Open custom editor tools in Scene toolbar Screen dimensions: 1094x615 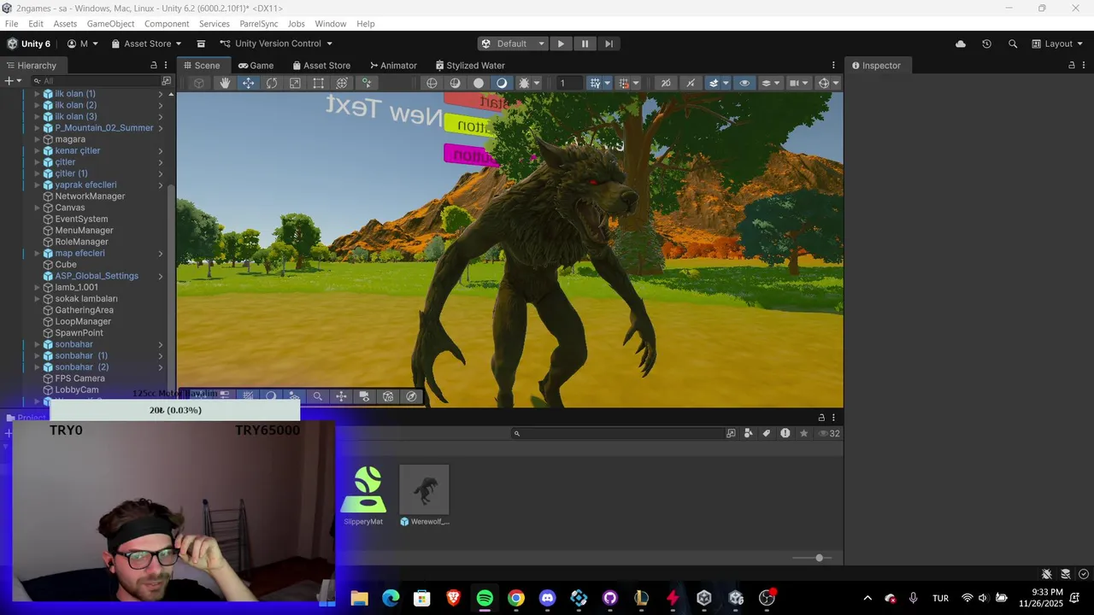coord(366,83)
